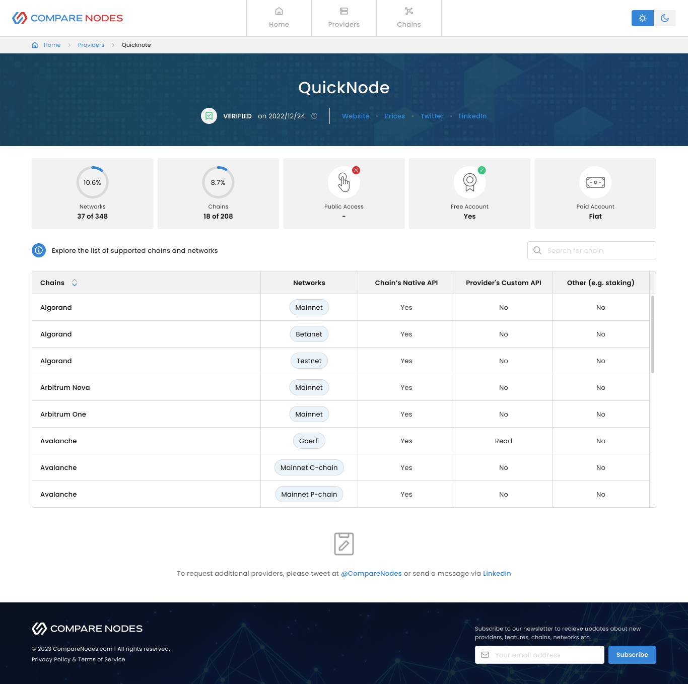The height and width of the screenshot is (684, 688).
Task: Click the Subscribe button
Action: [632, 655]
